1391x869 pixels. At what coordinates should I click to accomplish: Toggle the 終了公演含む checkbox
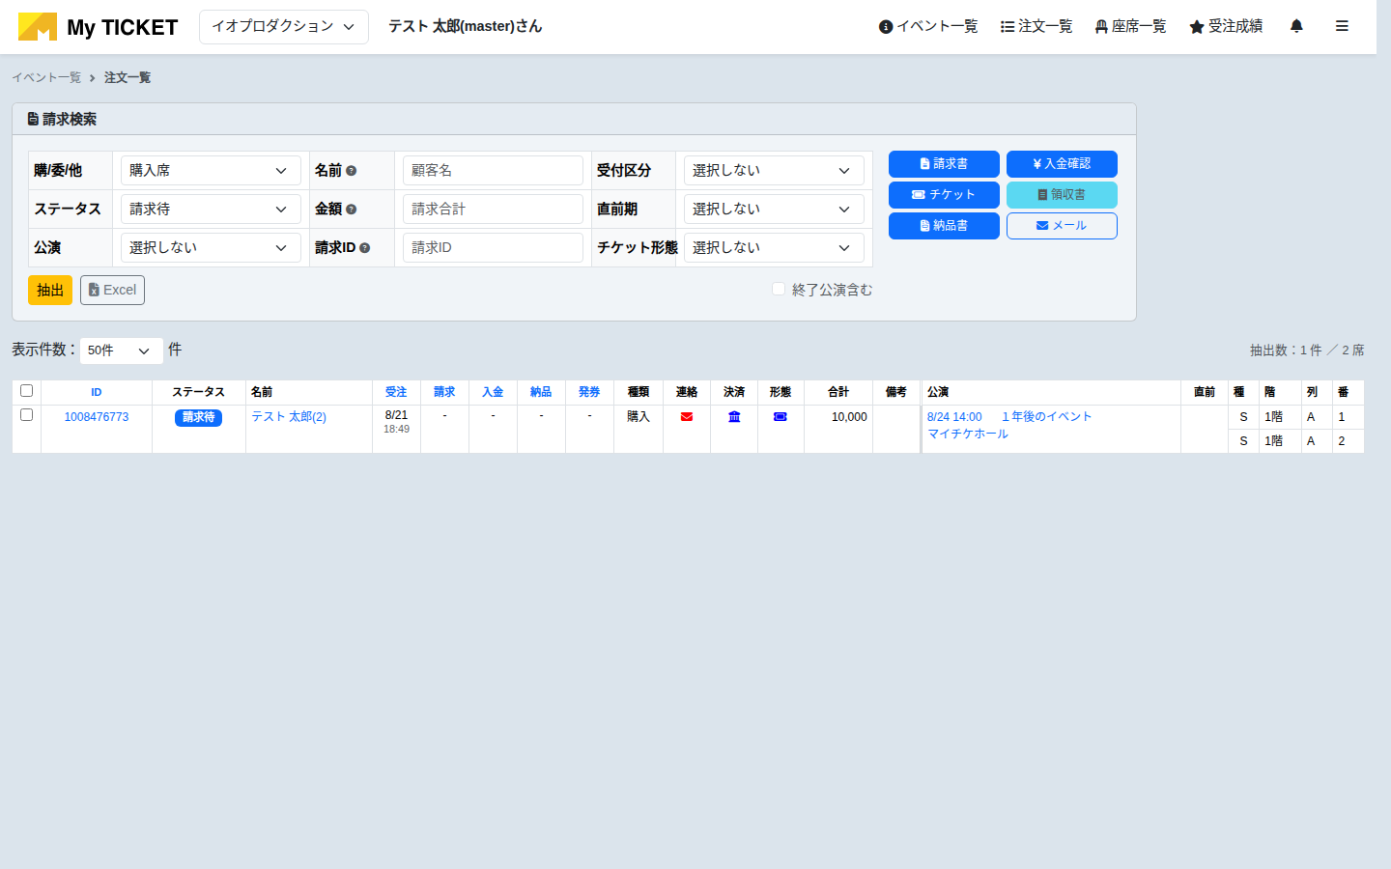pos(779,289)
